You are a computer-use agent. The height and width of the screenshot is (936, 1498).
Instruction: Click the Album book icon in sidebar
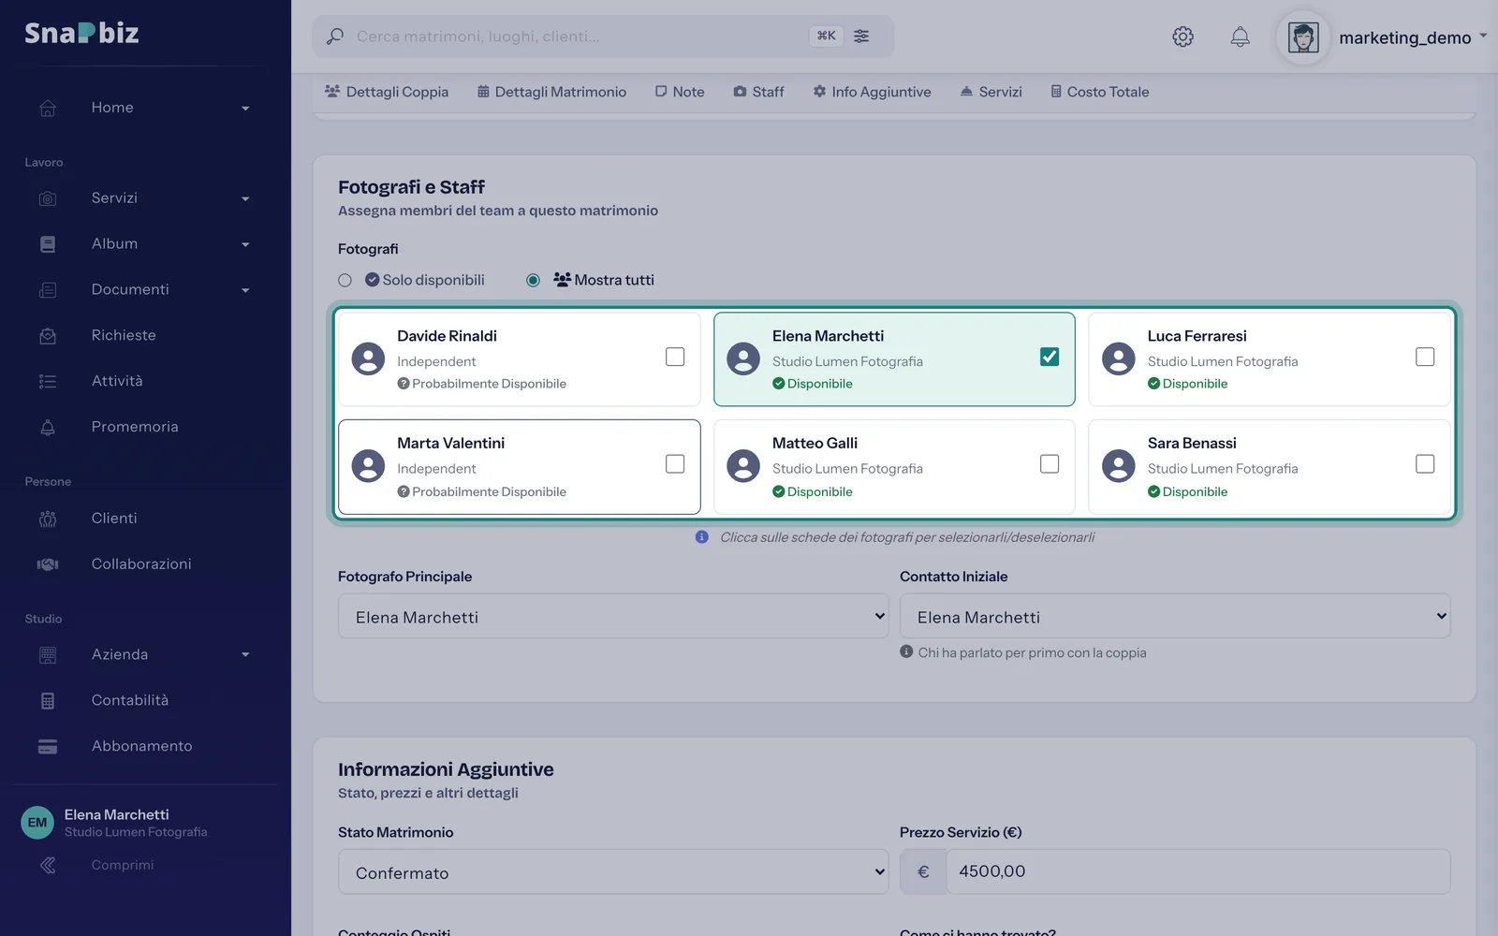(48, 244)
